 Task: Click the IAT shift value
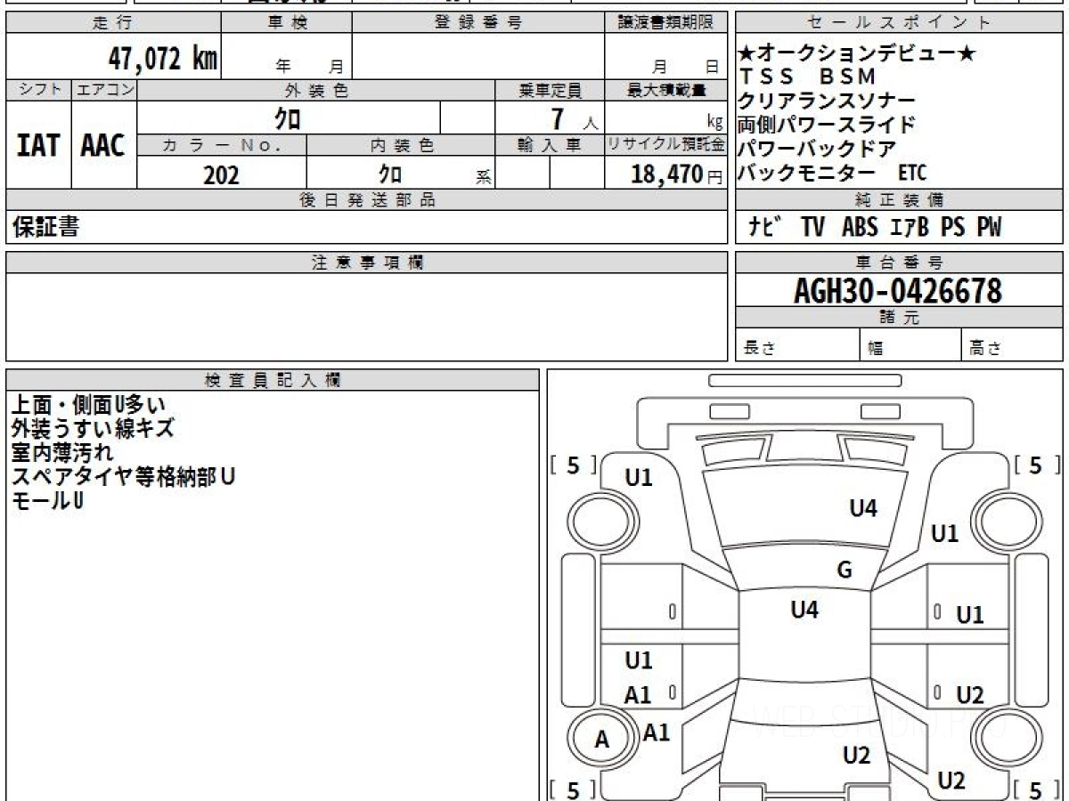point(38,145)
